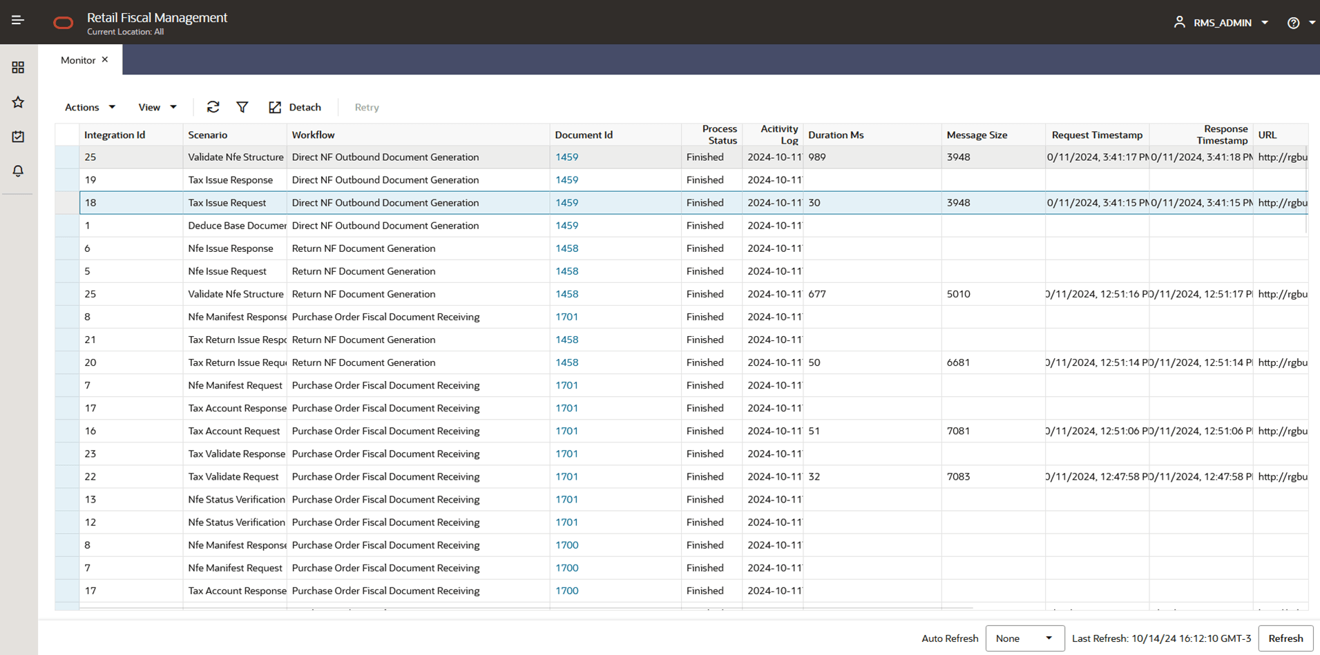Image resolution: width=1320 pixels, height=655 pixels.
Task: Open Document Id 1700 link for Tax Account Response
Action: pyautogui.click(x=567, y=590)
